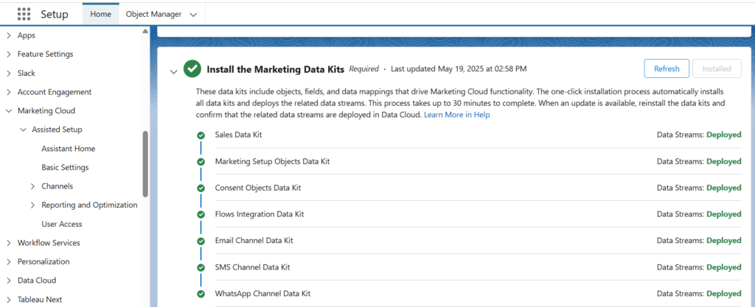The image size is (755, 307).
Task: Expand the Workflow Services tree node
Action: click(x=9, y=243)
